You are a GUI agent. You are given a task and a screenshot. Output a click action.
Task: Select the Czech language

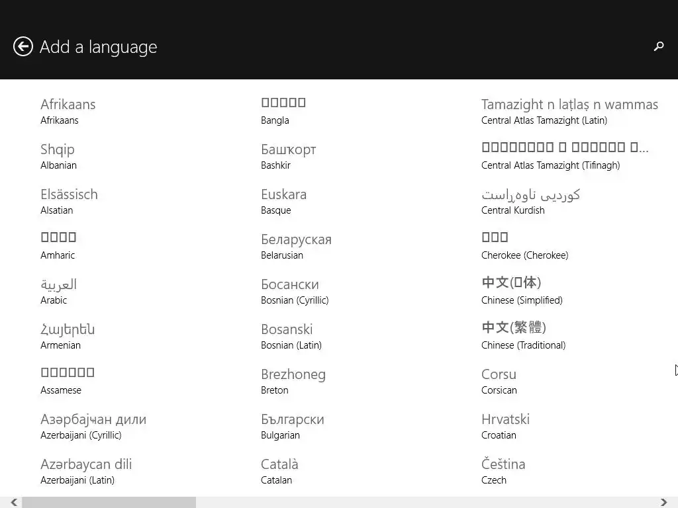tap(503, 471)
